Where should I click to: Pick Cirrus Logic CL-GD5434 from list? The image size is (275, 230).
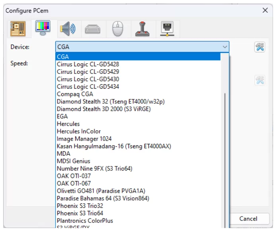(138, 87)
